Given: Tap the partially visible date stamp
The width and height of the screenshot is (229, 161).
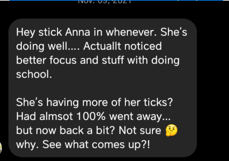Looking at the screenshot, I should pyautogui.click(x=105, y=2).
